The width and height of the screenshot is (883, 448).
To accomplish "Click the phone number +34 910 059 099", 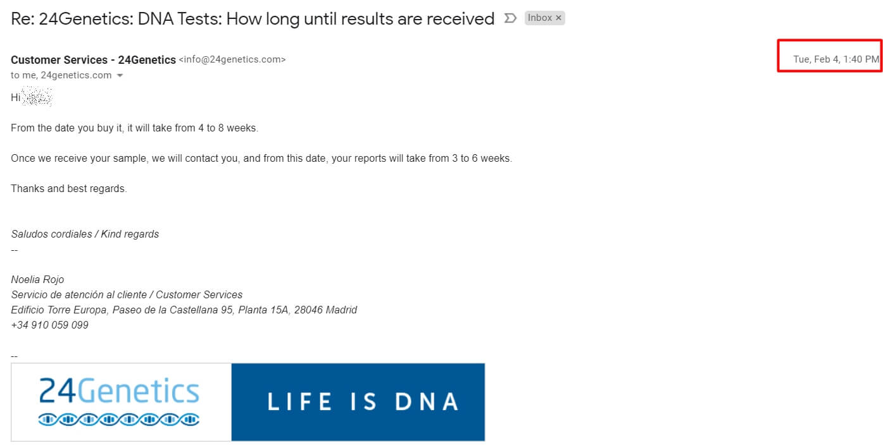I will tap(49, 325).
